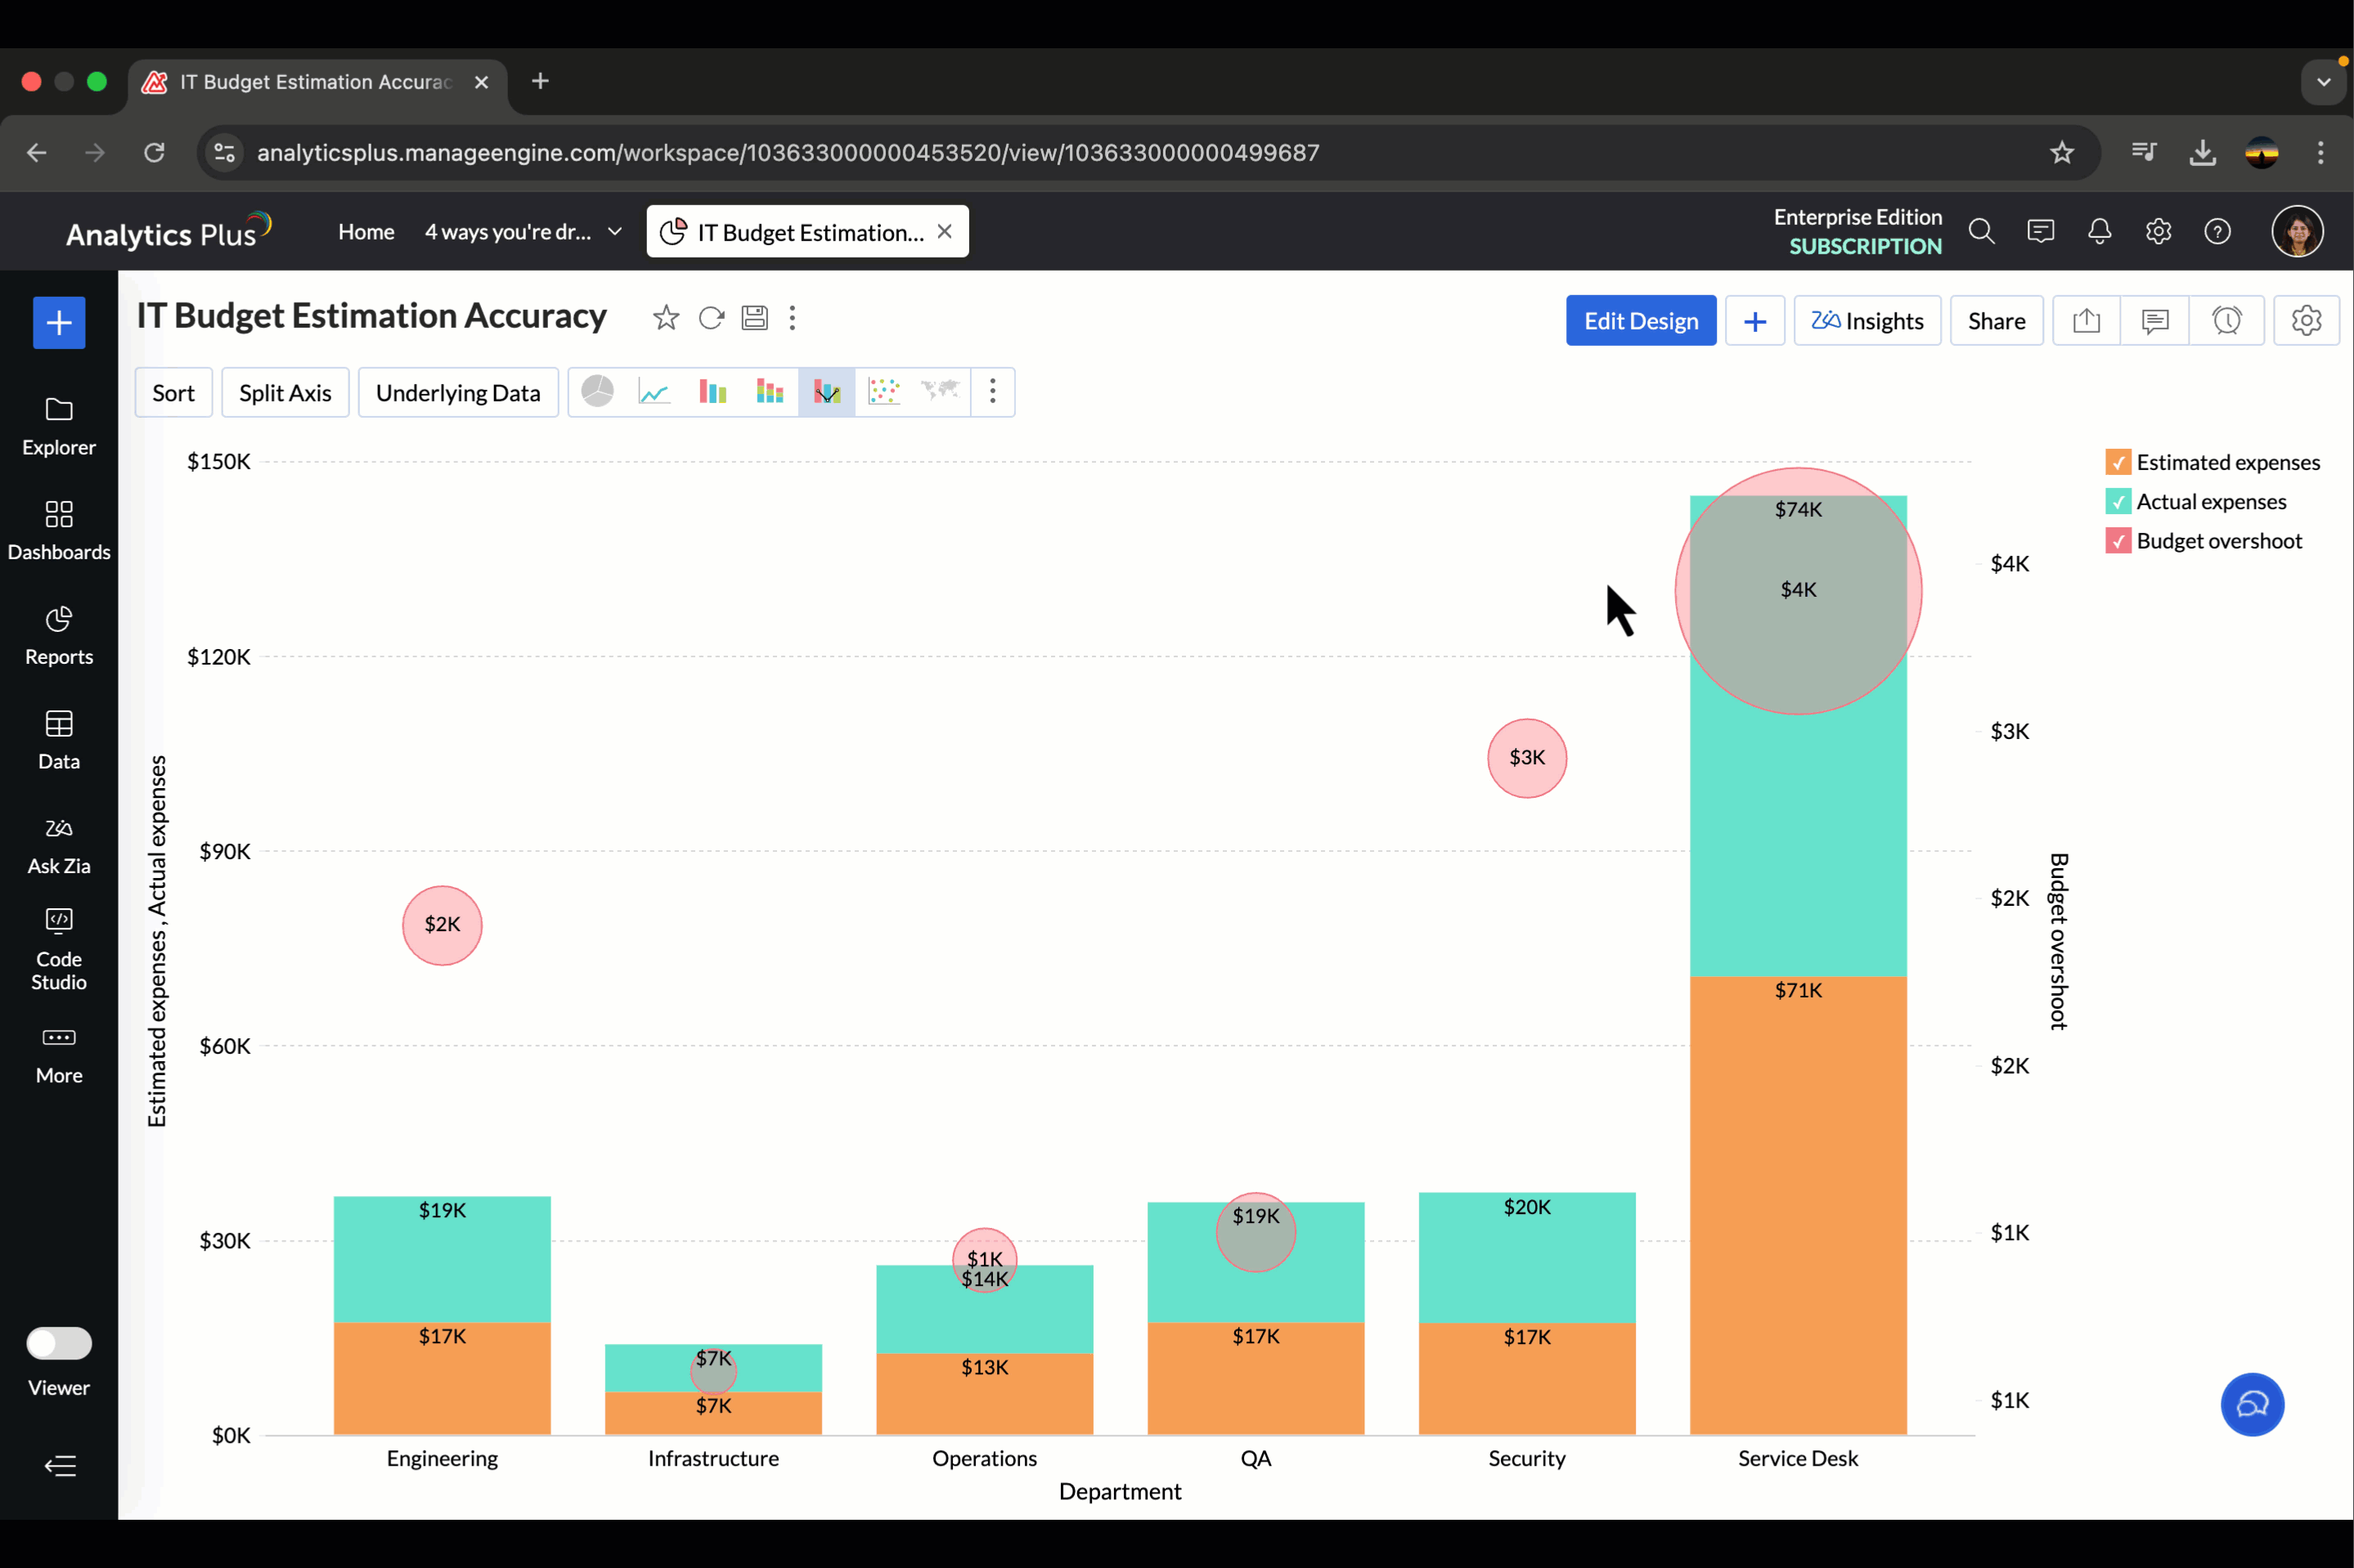Viewport: 2354px width, 1568px height.
Task: Choose the scatter plot chart icon
Action: click(883, 392)
